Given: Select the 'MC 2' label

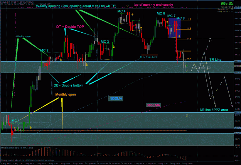Looking at the screenshot, I should 44,50.
